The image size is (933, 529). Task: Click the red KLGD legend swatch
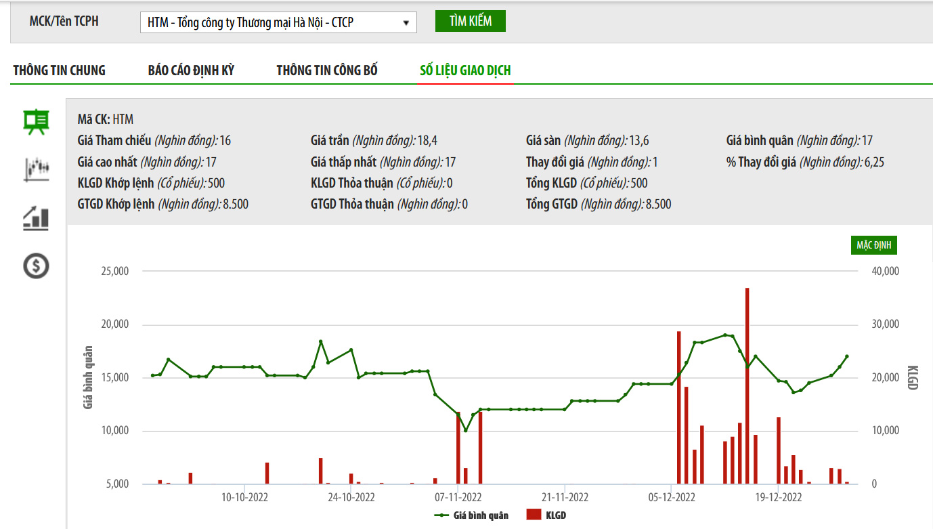pyautogui.click(x=534, y=515)
